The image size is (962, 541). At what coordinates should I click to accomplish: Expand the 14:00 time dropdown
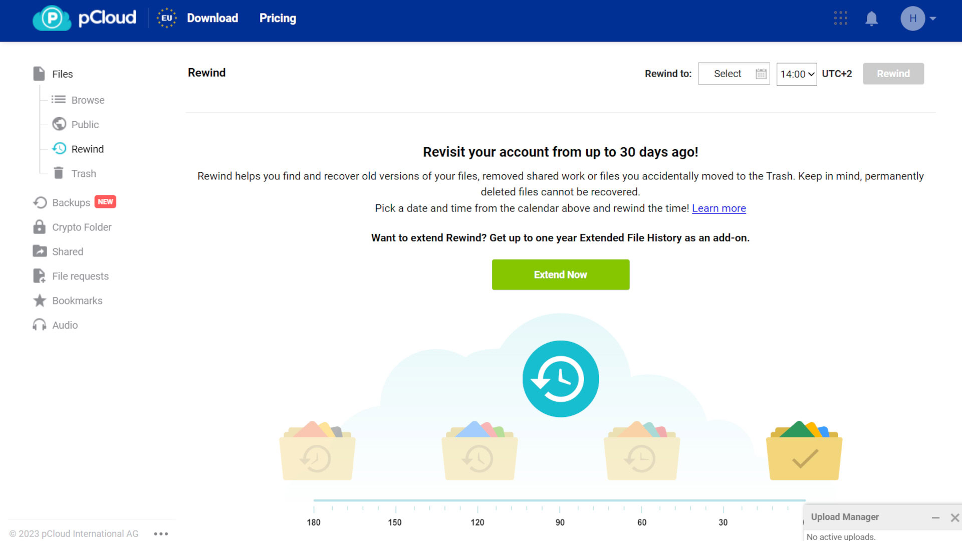[797, 74]
